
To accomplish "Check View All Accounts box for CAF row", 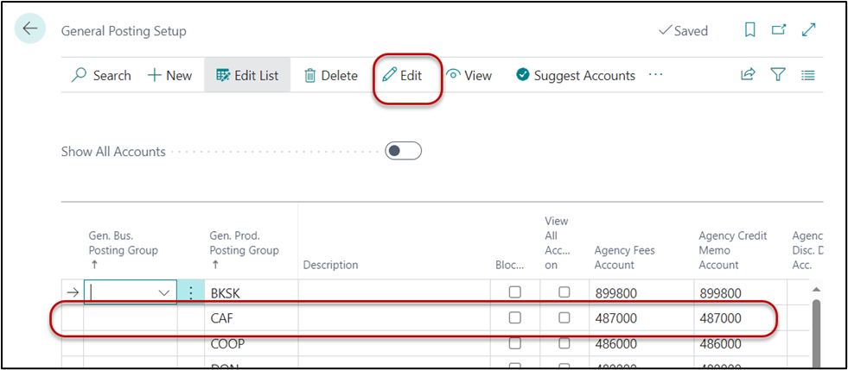I will (564, 318).
